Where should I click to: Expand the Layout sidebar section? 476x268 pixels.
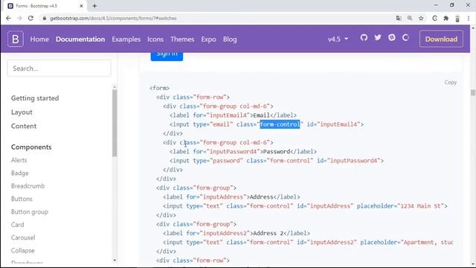click(22, 112)
